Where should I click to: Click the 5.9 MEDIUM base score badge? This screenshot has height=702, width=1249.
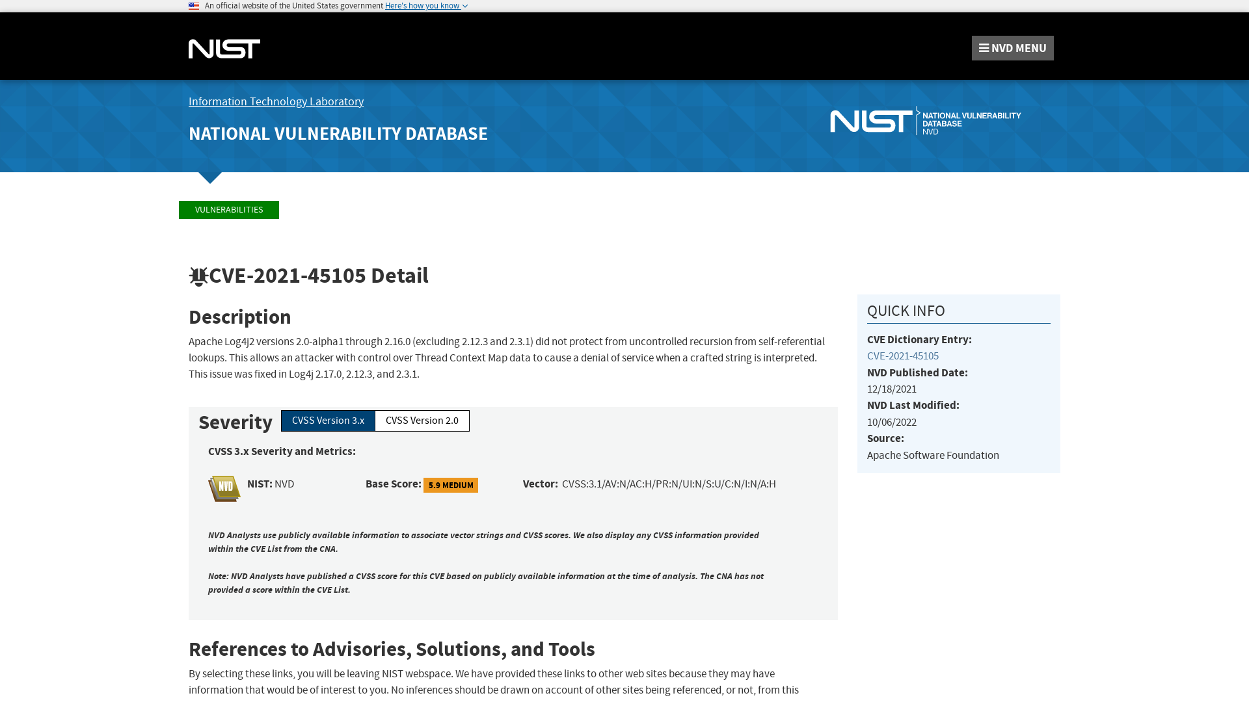[451, 486]
